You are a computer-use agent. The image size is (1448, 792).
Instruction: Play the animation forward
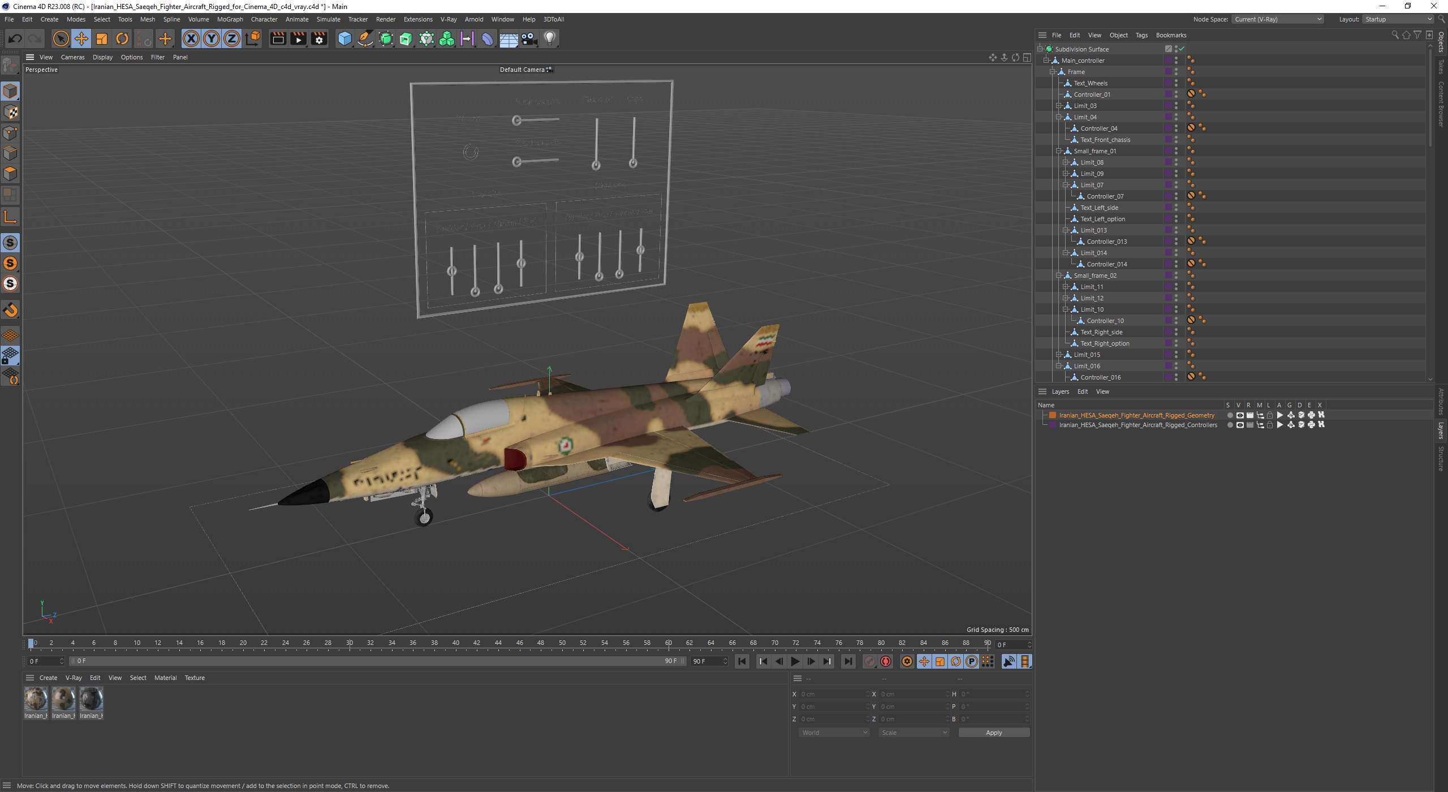[x=795, y=661]
